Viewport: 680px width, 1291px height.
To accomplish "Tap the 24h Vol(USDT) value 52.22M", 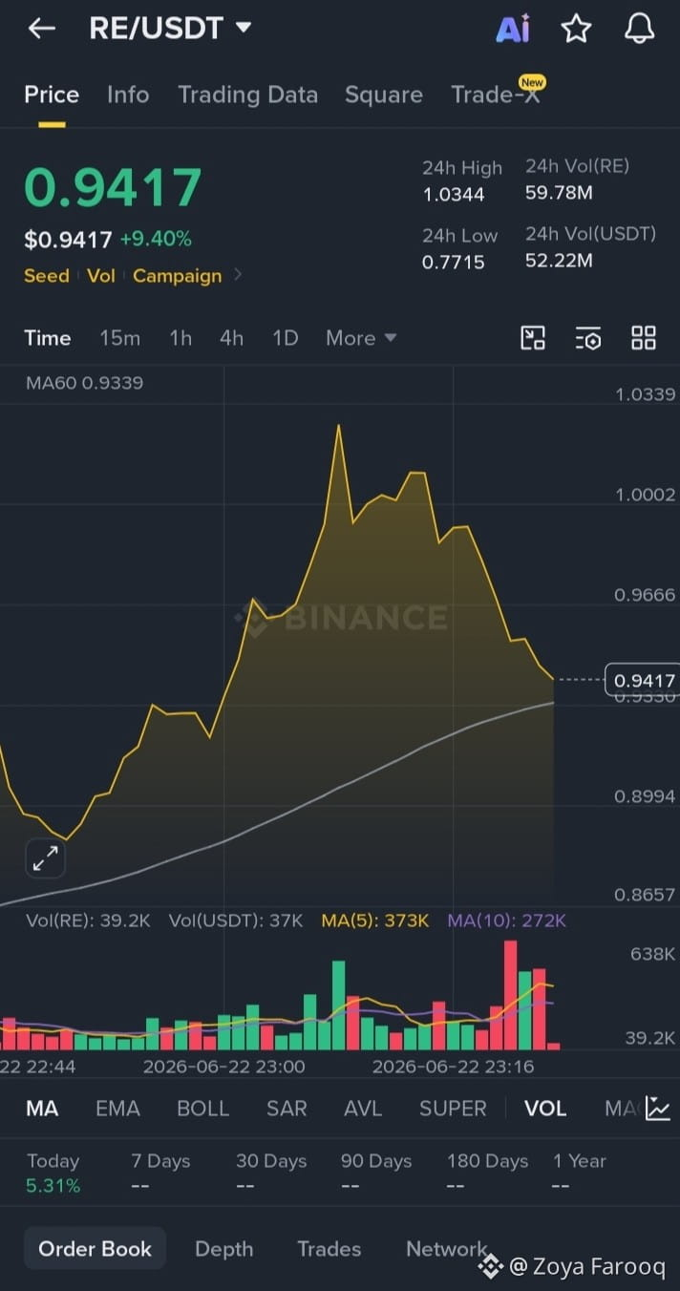I will pyautogui.click(x=559, y=262).
